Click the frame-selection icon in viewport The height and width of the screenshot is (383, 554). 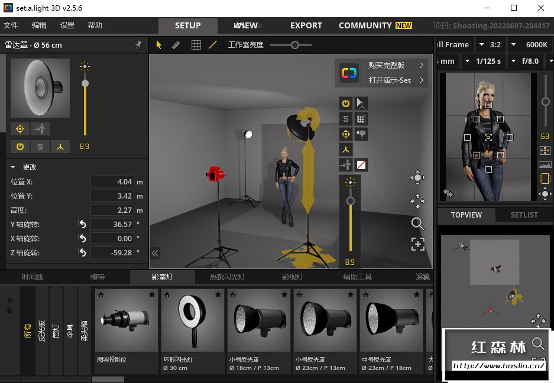tap(418, 244)
